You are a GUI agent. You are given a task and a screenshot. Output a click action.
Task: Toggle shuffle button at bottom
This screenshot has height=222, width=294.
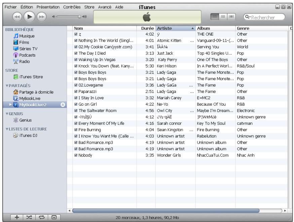pyautogui.click(x=29, y=217)
